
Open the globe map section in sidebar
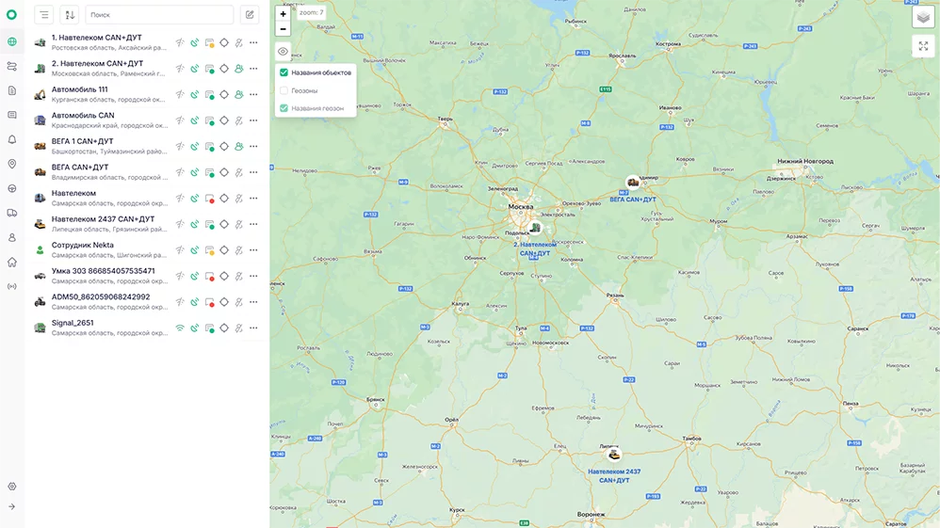pyautogui.click(x=12, y=41)
